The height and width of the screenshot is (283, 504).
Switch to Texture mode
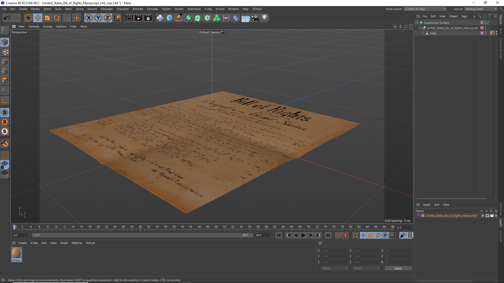coord(5,52)
